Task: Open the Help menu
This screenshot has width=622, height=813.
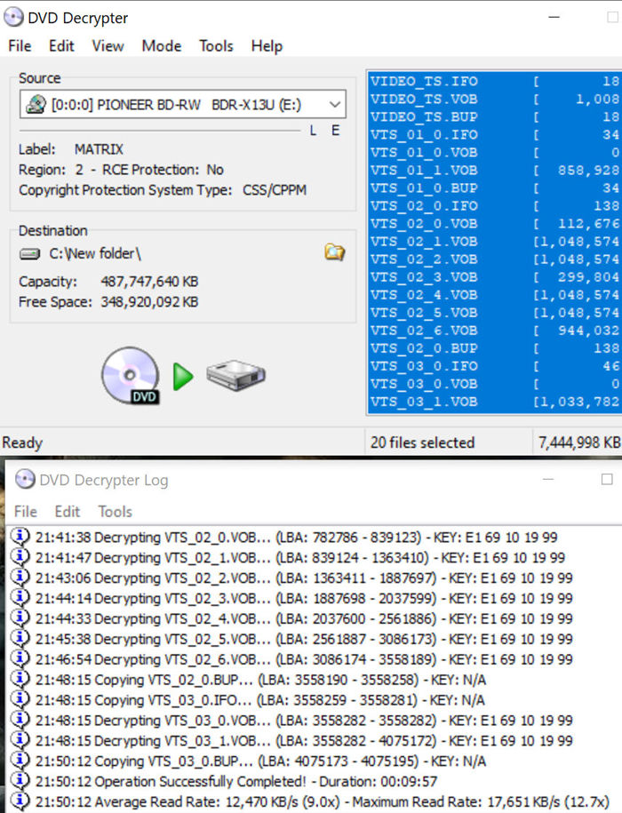Action: 267,46
